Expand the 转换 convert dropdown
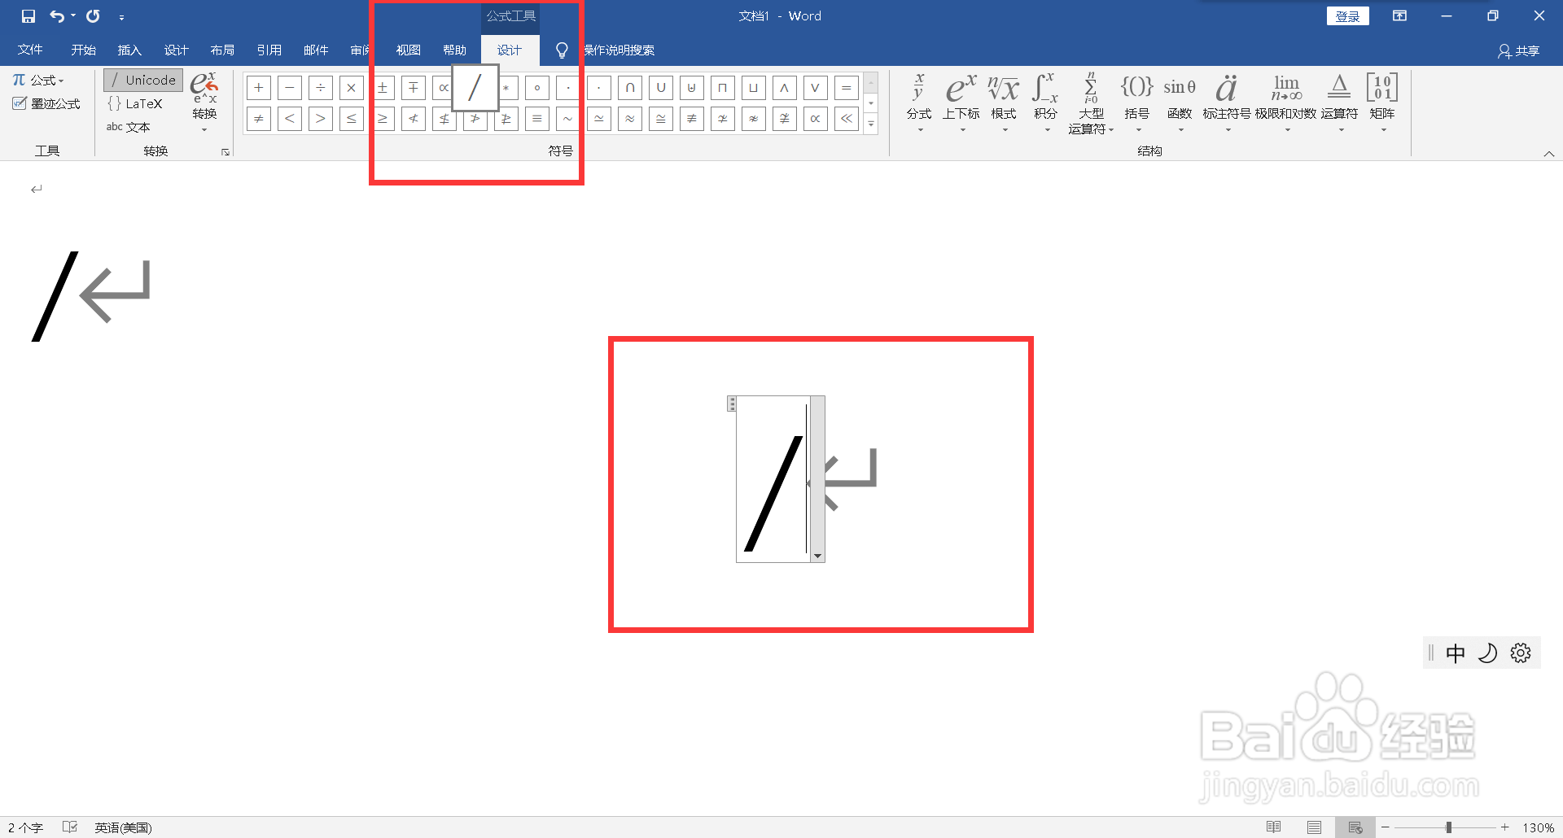Screen dimensions: 1563x838 click(x=204, y=104)
